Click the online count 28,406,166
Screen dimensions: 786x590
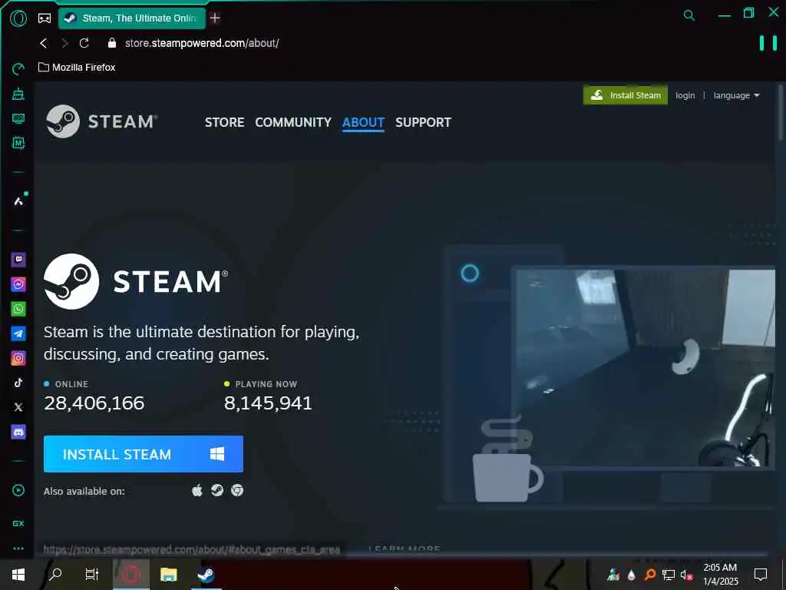(x=94, y=403)
